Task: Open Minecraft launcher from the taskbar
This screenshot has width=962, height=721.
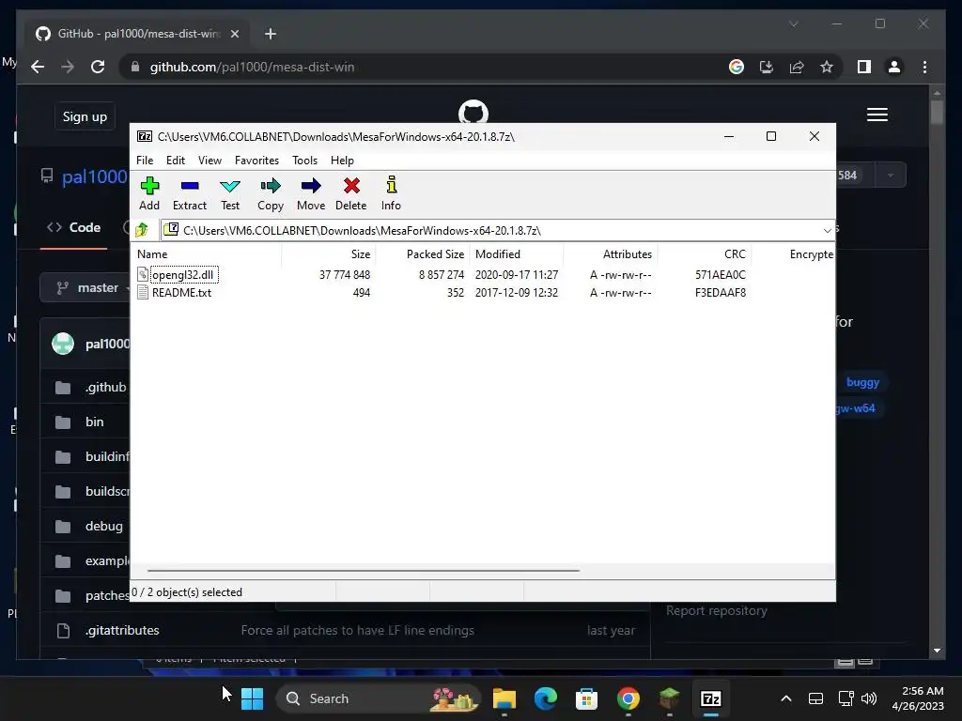Action: pos(669,698)
